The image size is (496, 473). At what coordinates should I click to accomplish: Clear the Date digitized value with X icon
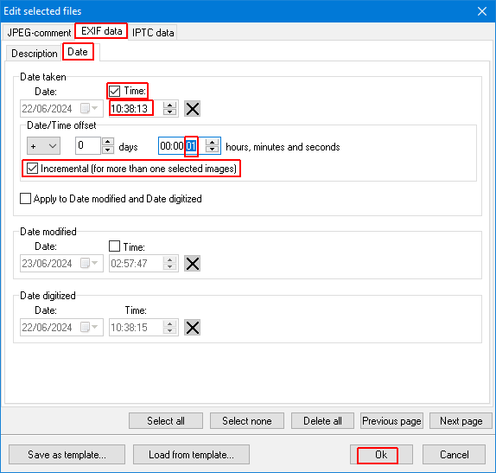pos(193,328)
